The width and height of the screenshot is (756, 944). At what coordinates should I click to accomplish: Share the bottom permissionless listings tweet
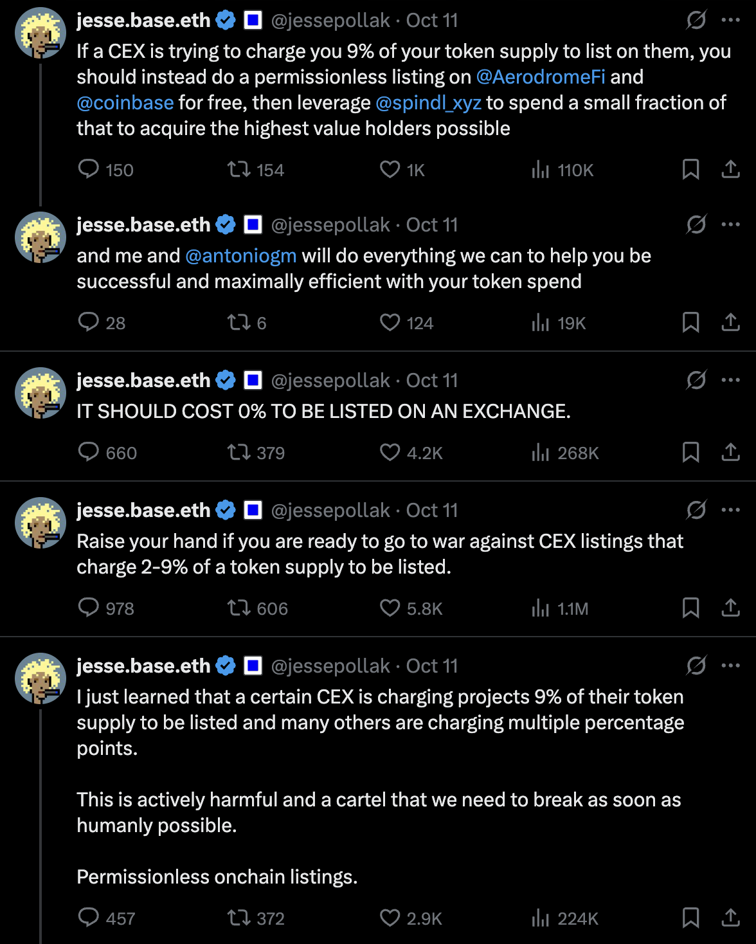(731, 918)
